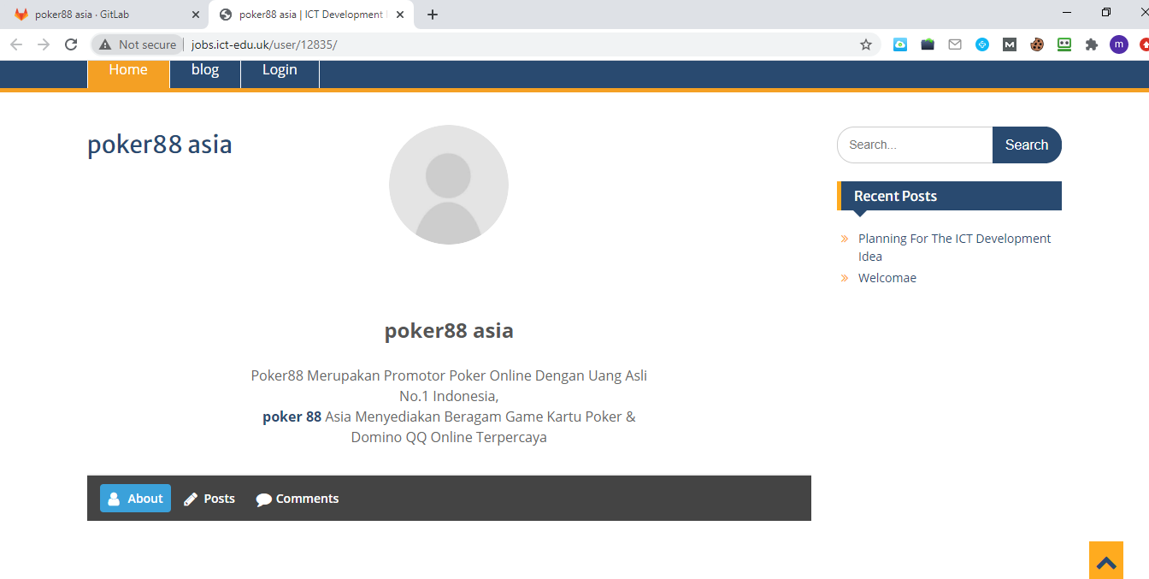Open the blog menu item
The height and width of the screenshot is (579, 1149).
click(205, 71)
